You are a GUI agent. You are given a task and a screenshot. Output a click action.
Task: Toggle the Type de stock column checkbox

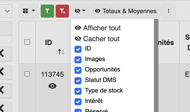[x=78, y=91]
